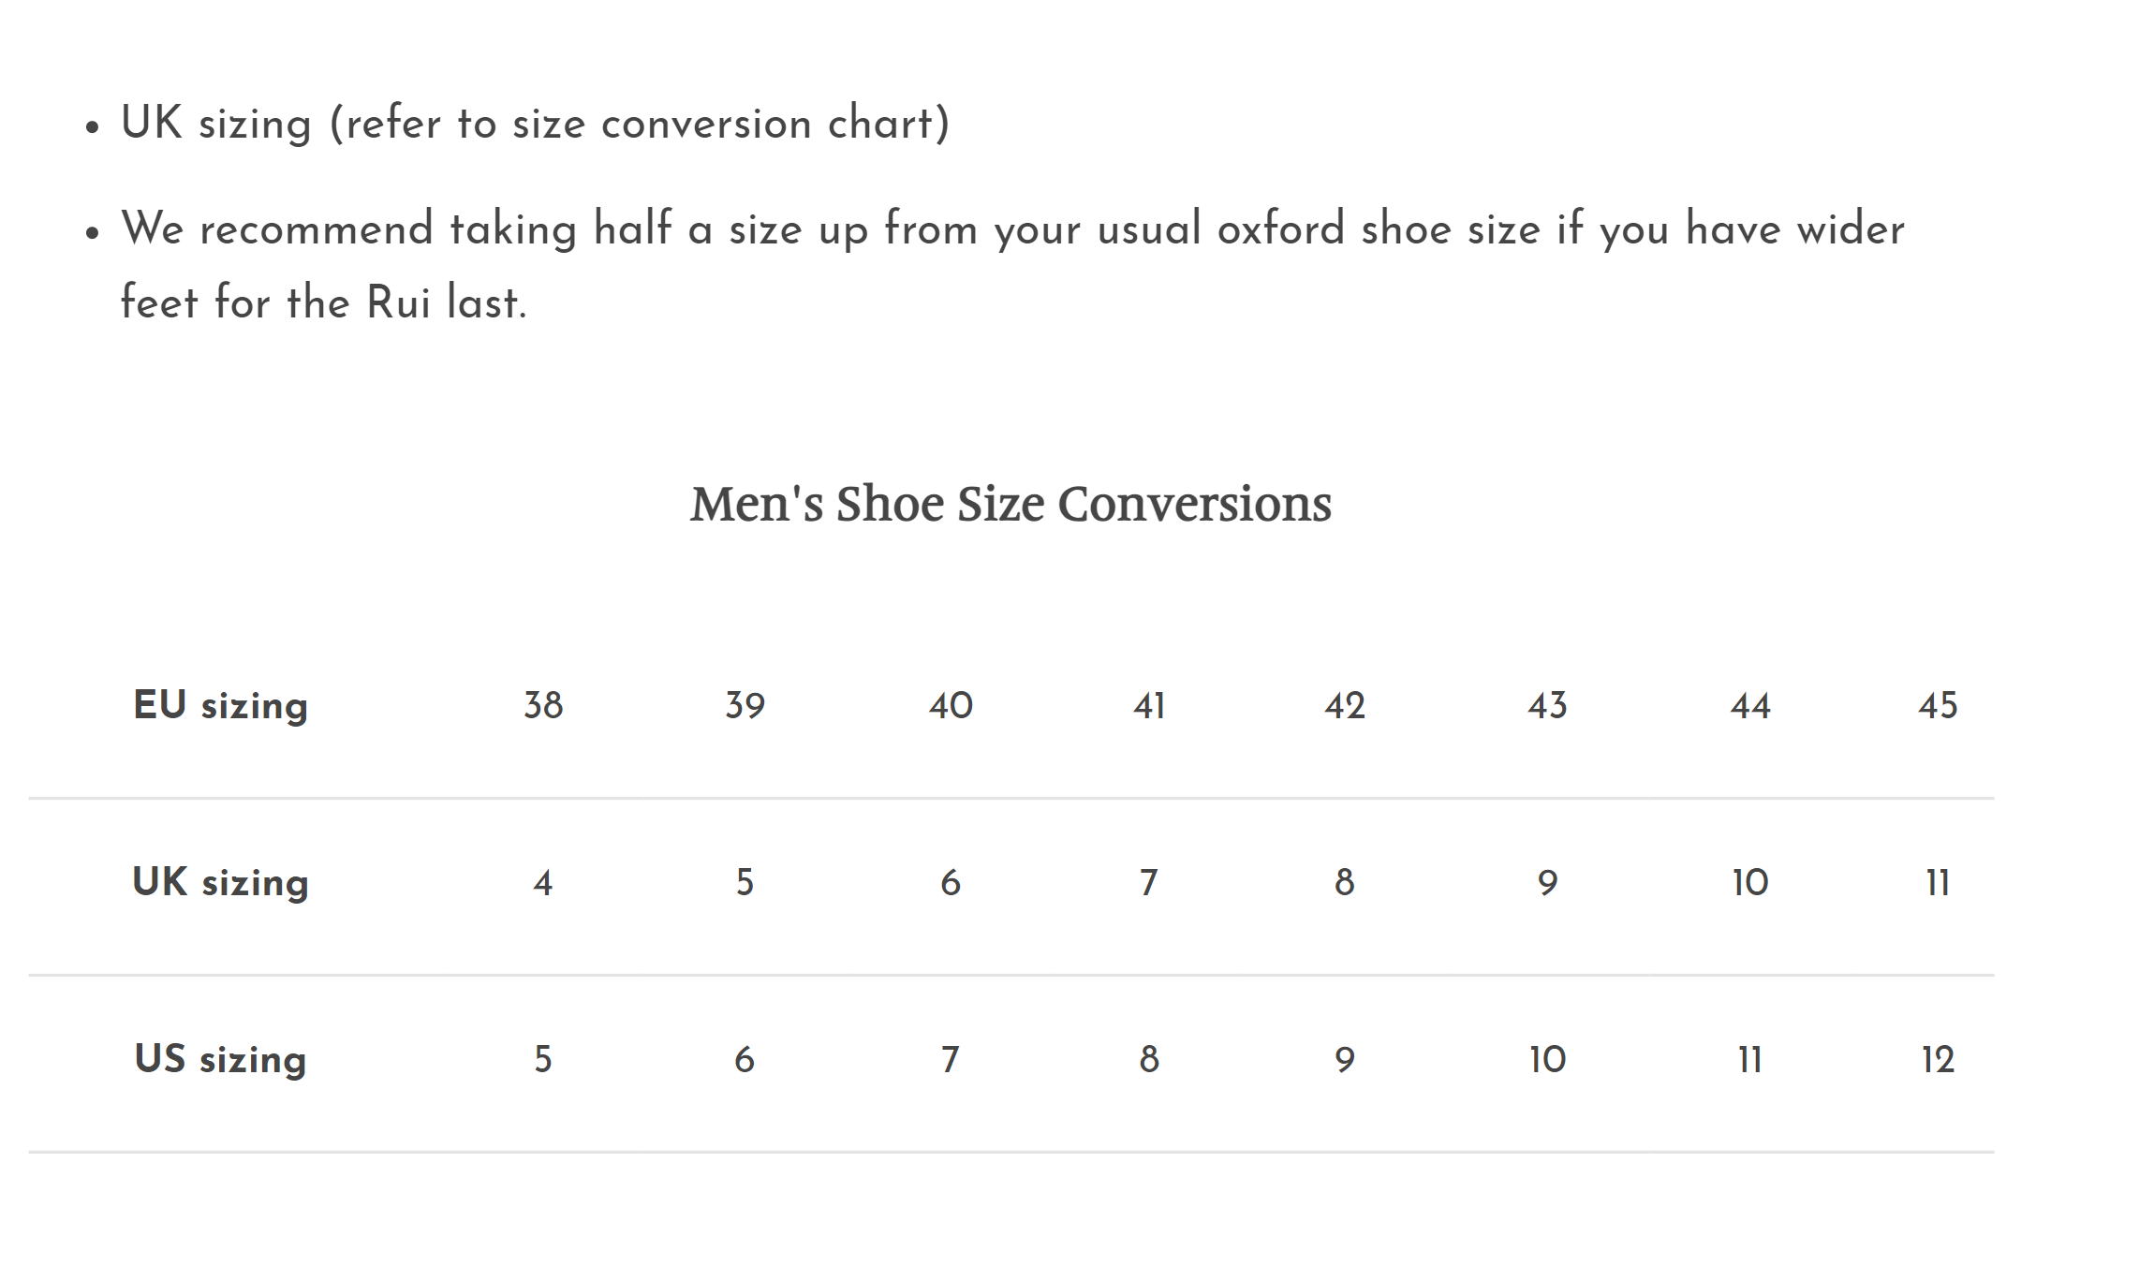Select the 'UK sizing' row label
The width and height of the screenshot is (2139, 1281).
(221, 882)
